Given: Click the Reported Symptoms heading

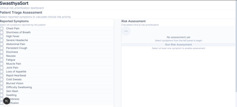Looking at the screenshot, I should pyautogui.click(x=14, y=21).
